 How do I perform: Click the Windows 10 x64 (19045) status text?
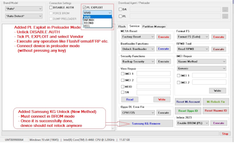[44, 140]
